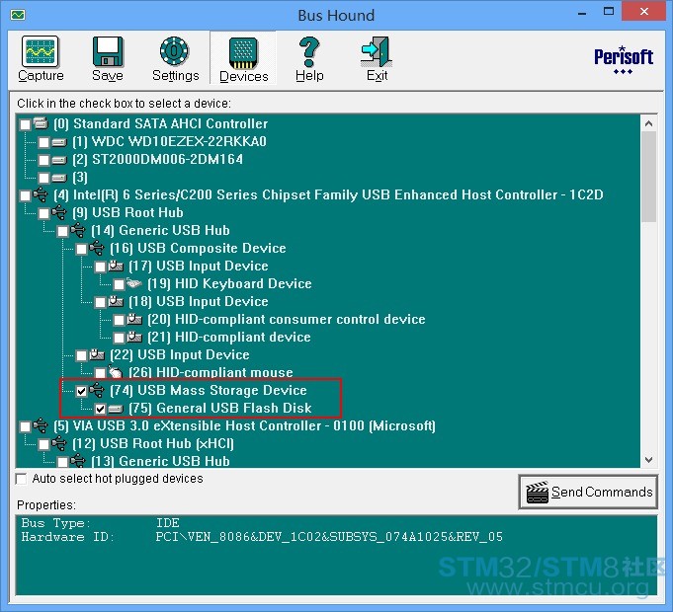Minimize the Bus Hound window
This screenshot has width=673, height=612.
(x=582, y=13)
